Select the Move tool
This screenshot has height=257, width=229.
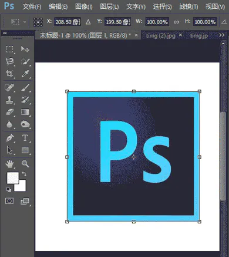(x=25, y=49)
